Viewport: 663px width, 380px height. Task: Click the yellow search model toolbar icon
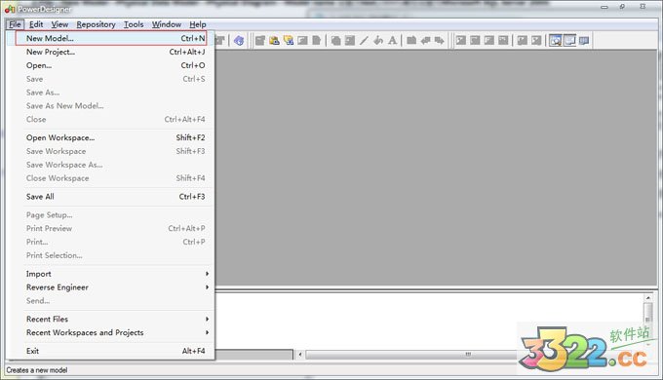click(x=289, y=41)
